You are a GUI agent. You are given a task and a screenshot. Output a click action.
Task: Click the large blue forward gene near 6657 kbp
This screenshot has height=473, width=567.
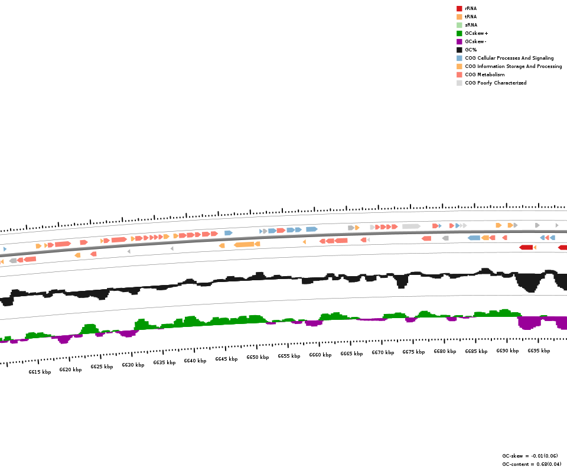pyautogui.click(x=311, y=229)
